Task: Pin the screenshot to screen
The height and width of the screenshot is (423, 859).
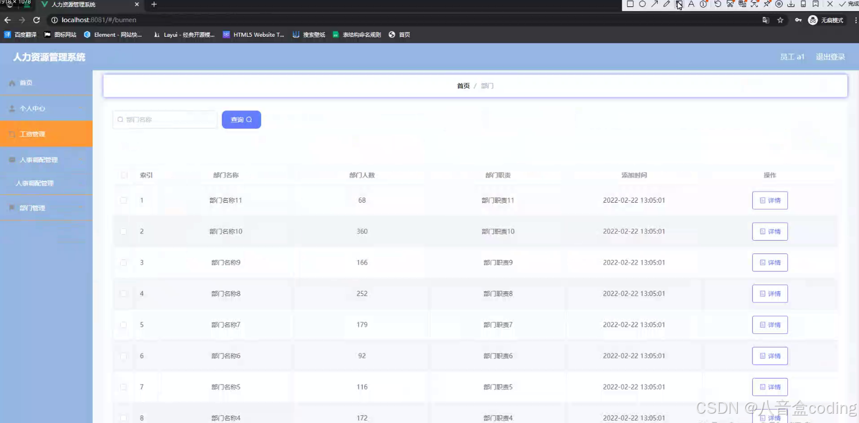Action: 767,4
